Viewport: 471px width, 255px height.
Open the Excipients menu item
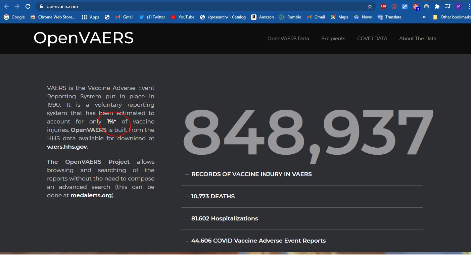pos(333,39)
